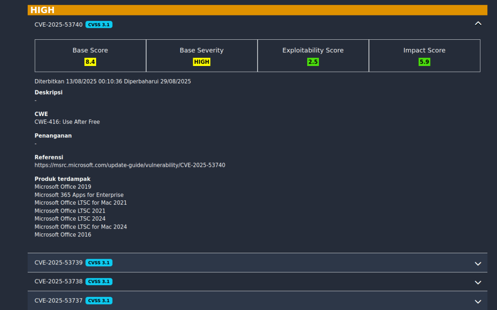Expand CVE-2025-53739 using its down chevron
Image resolution: width=497 pixels, height=310 pixels.
point(478,263)
